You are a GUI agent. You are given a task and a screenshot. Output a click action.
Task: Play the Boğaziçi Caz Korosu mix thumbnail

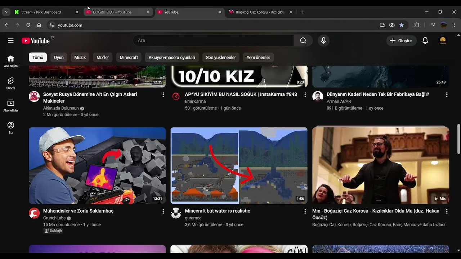click(381, 165)
